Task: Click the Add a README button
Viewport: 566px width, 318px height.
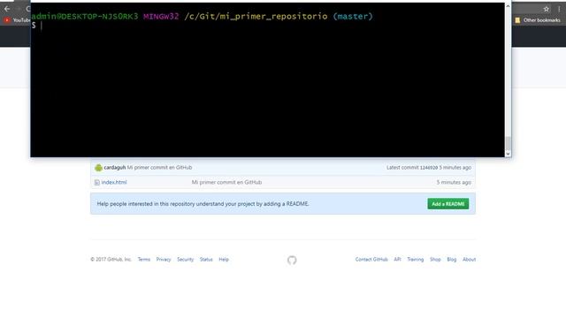Action: (x=448, y=204)
